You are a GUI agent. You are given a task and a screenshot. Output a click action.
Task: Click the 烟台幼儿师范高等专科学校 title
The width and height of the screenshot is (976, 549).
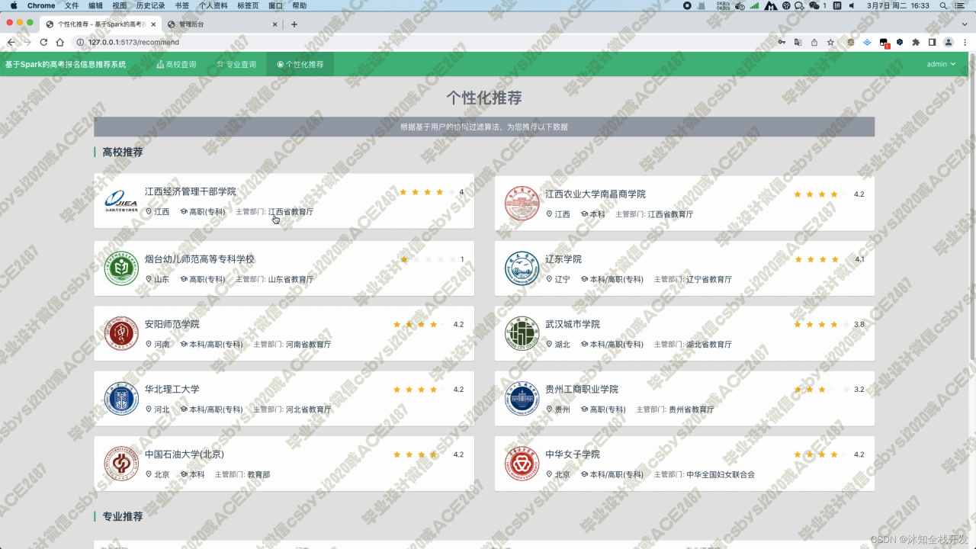tap(200, 259)
